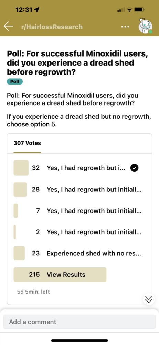Open the r/HairlossResearch subreddit link
This screenshot has width=159, height=345.
[52, 27]
